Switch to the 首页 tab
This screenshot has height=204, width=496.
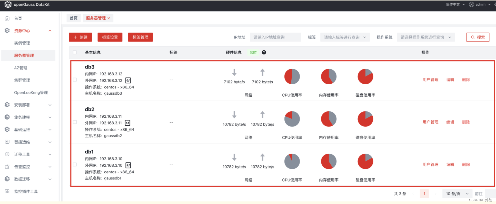pyautogui.click(x=74, y=18)
